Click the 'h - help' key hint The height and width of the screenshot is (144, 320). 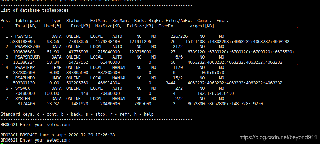144,114
